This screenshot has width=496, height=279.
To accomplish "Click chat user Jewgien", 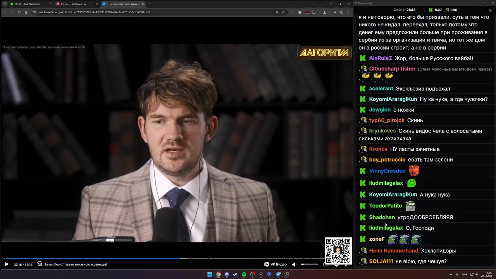I will tap(380, 110).
